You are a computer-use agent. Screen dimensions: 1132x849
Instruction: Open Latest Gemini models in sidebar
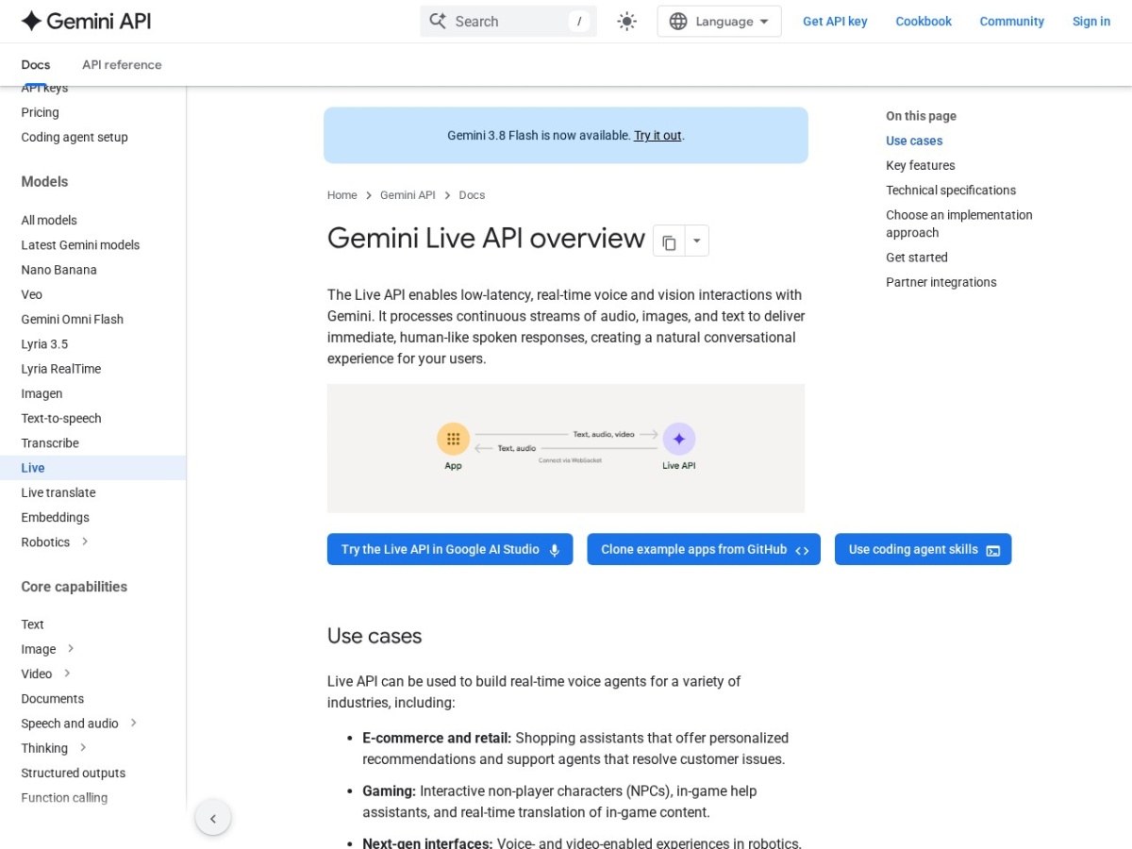tap(80, 244)
